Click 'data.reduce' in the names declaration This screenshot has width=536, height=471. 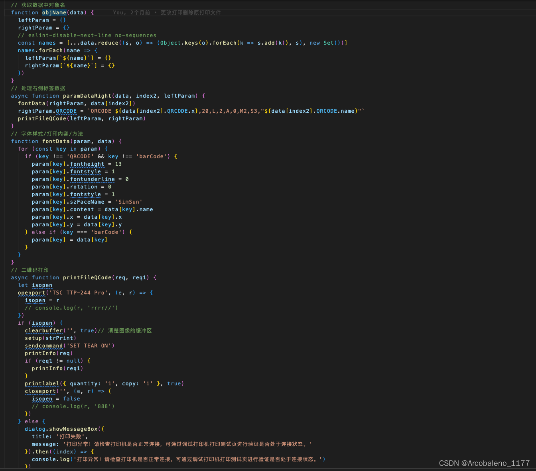coord(99,43)
